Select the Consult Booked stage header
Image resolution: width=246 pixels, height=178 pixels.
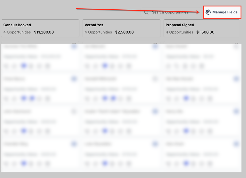[40, 28]
